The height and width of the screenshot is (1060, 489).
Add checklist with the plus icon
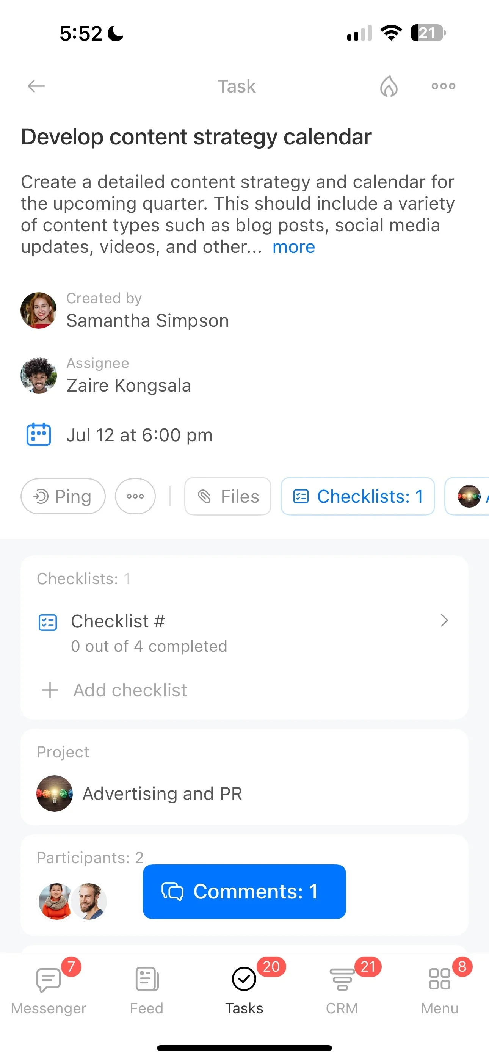tap(50, 690)
